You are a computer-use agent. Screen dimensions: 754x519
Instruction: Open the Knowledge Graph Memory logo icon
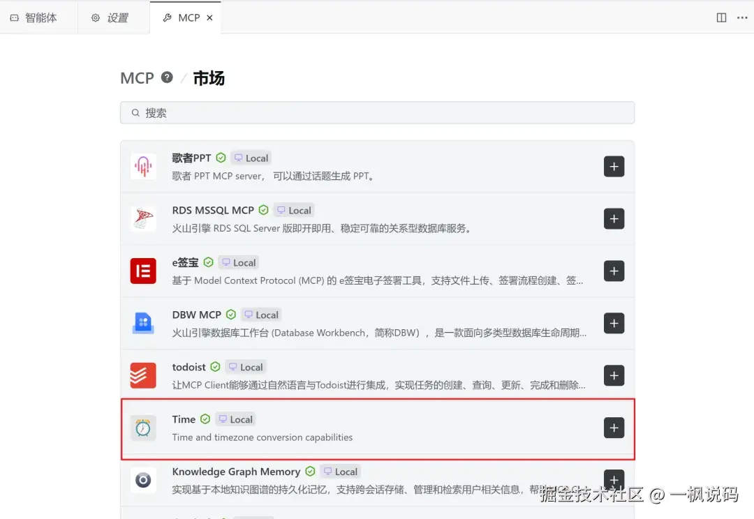click(x=143, y=480)
